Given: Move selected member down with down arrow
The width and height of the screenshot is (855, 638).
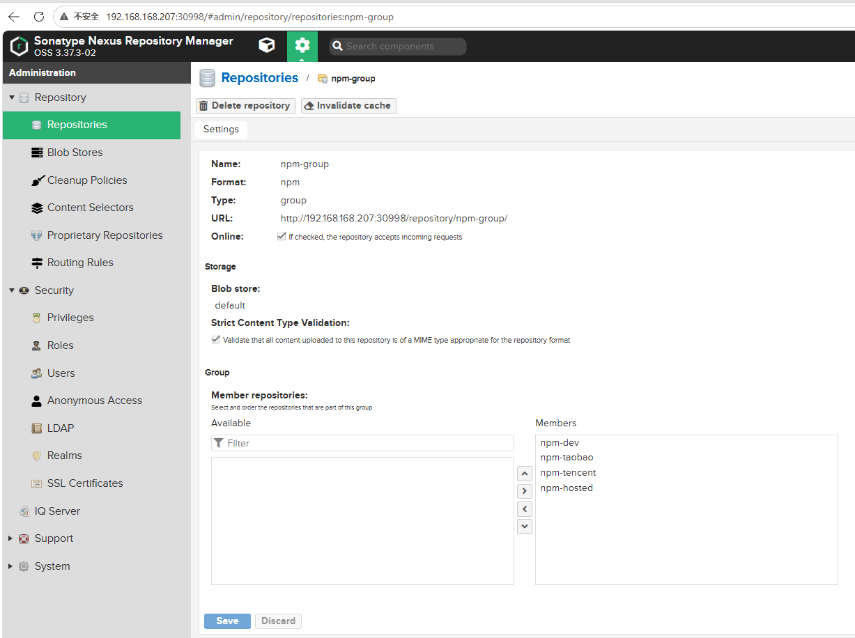Looking at the screenshot, I should pos(525,527).
